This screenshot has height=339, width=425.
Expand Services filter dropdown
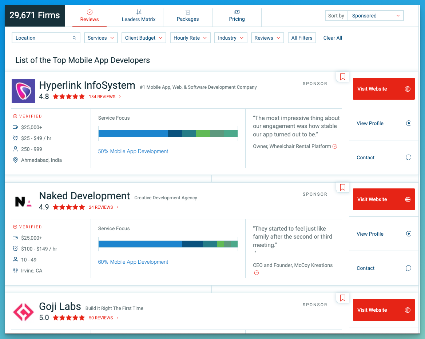(x=101, y=38)
